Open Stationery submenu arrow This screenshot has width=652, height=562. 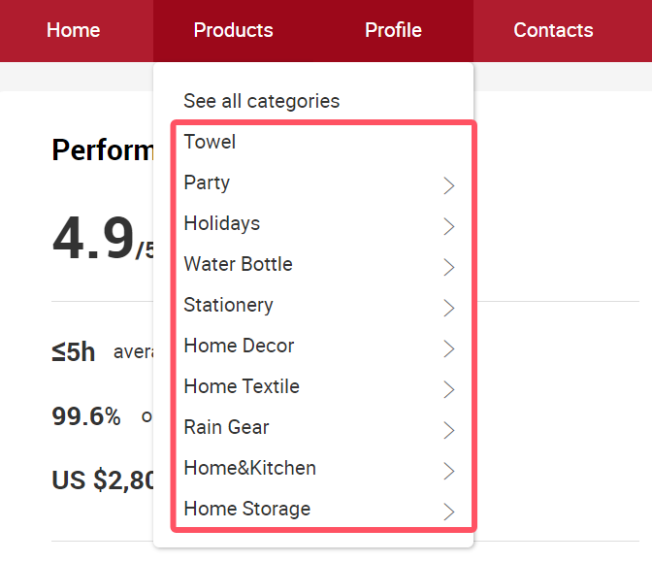click(448, 308)
